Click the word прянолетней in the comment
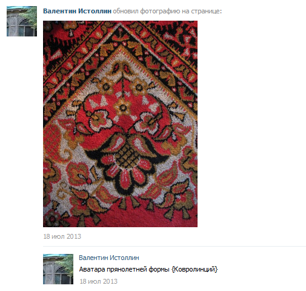This screenshot has width=306, height=291. coord(127,270)
